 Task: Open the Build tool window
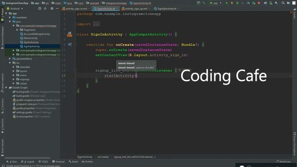tap(73, 161)
